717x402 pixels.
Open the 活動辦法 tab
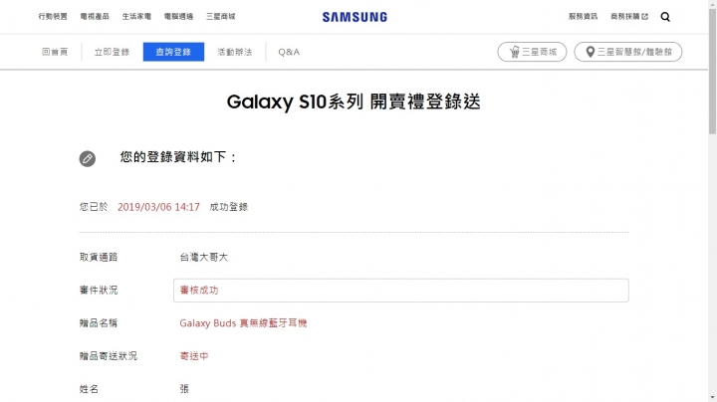point(235,52)
